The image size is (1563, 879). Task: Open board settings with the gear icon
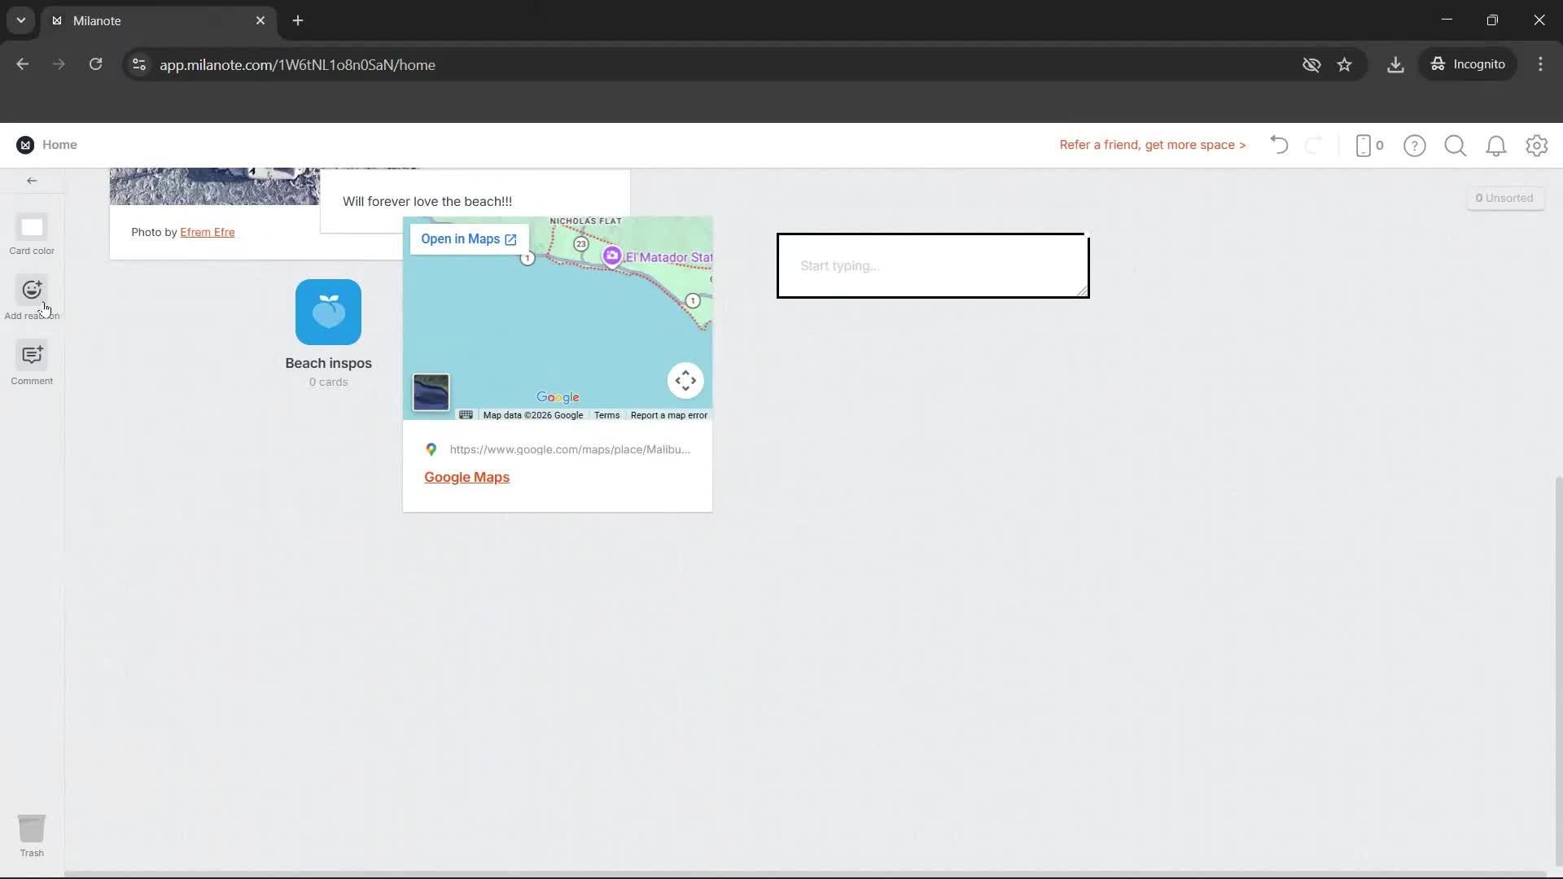click(x=1537, y=145)
